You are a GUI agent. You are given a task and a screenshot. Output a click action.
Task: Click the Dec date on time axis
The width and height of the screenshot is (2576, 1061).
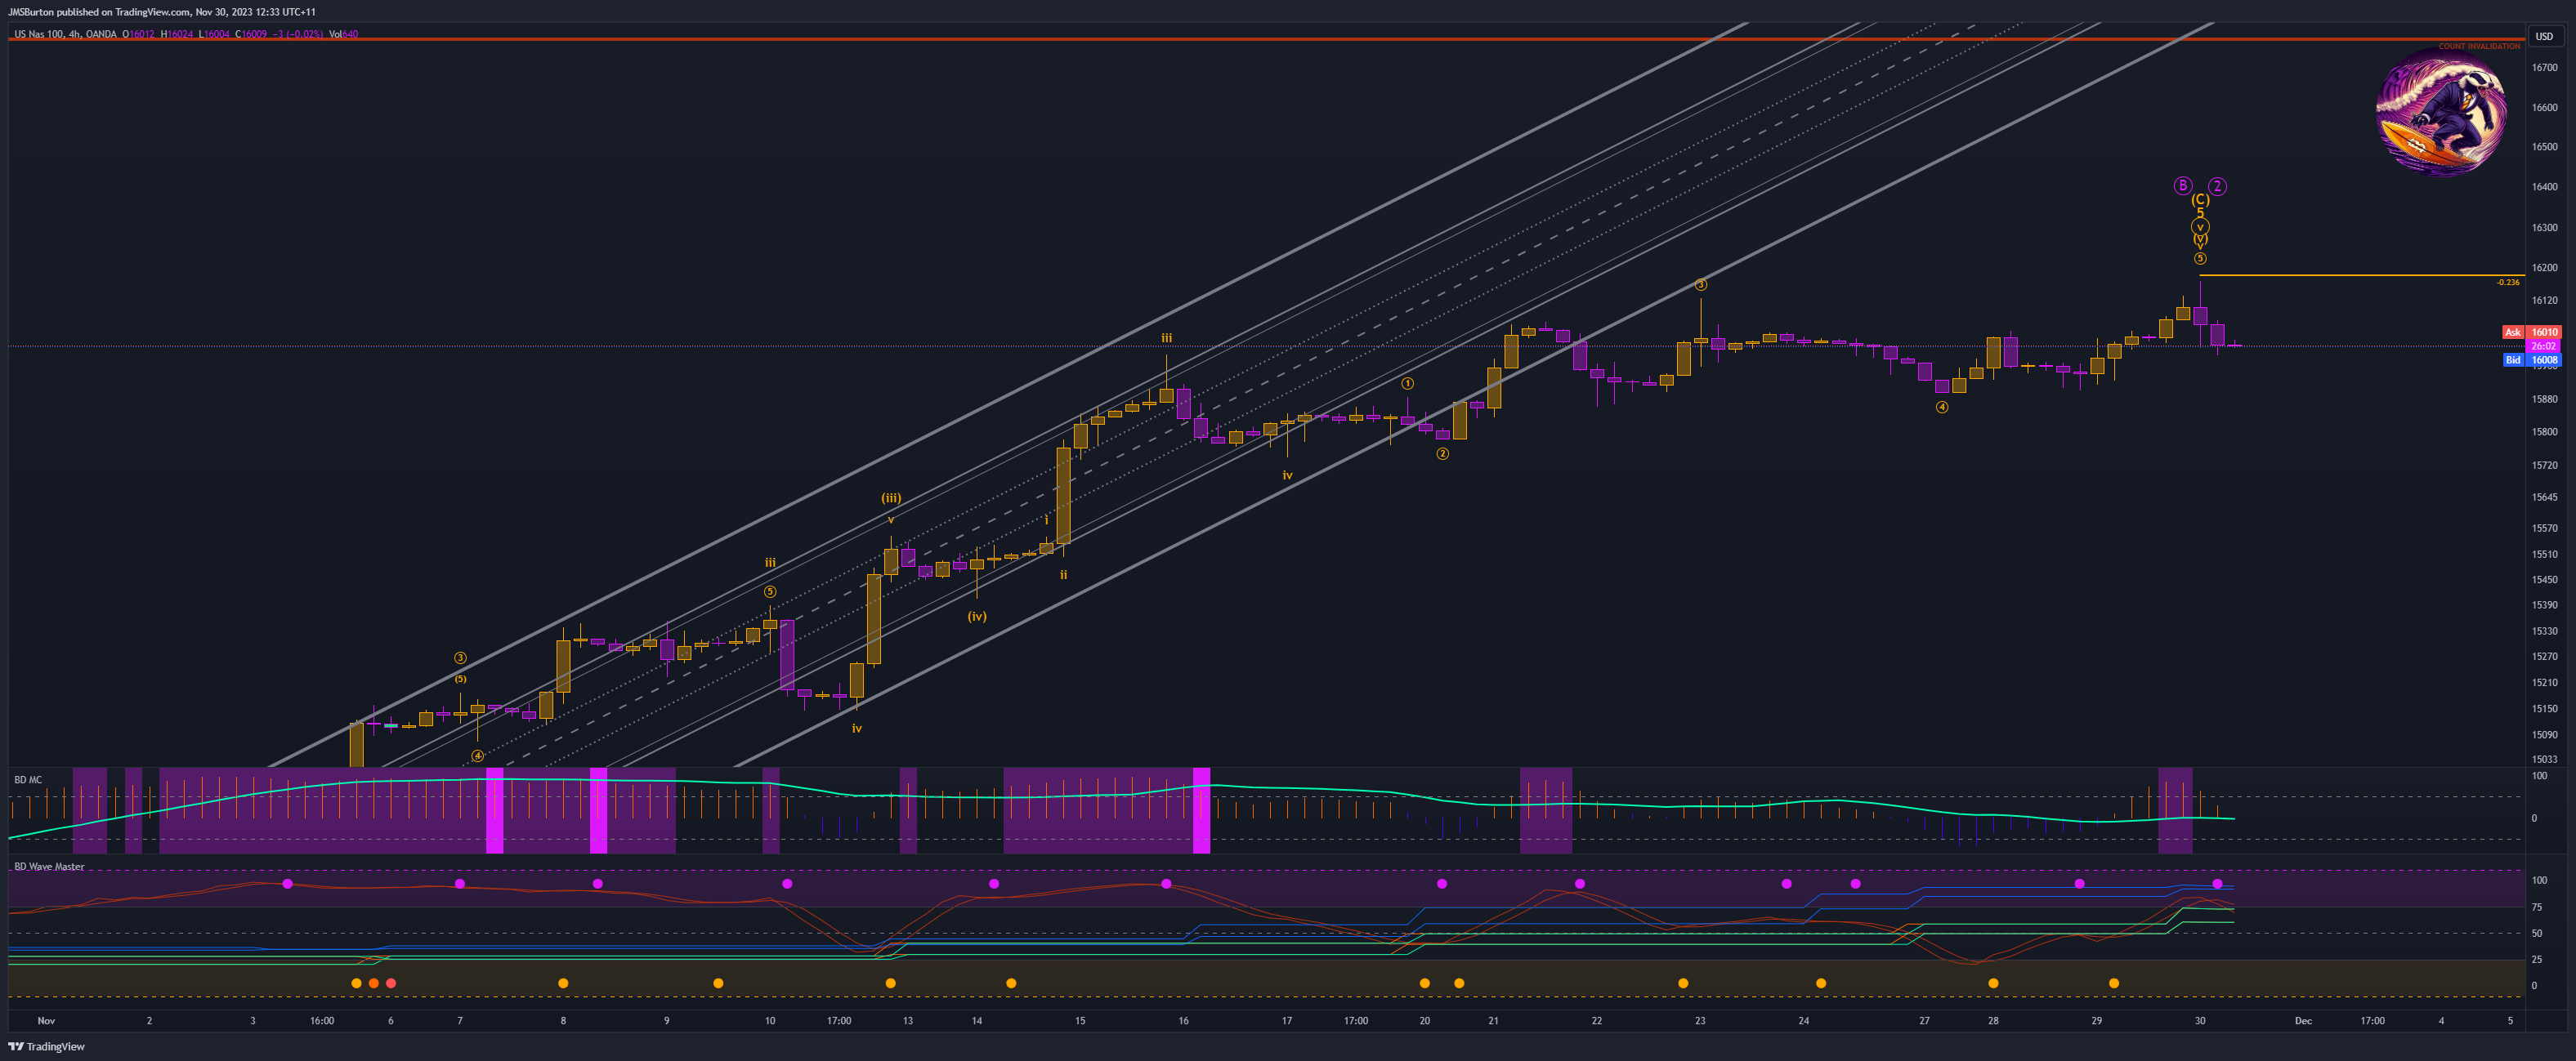click(x=2303, y=1021)
